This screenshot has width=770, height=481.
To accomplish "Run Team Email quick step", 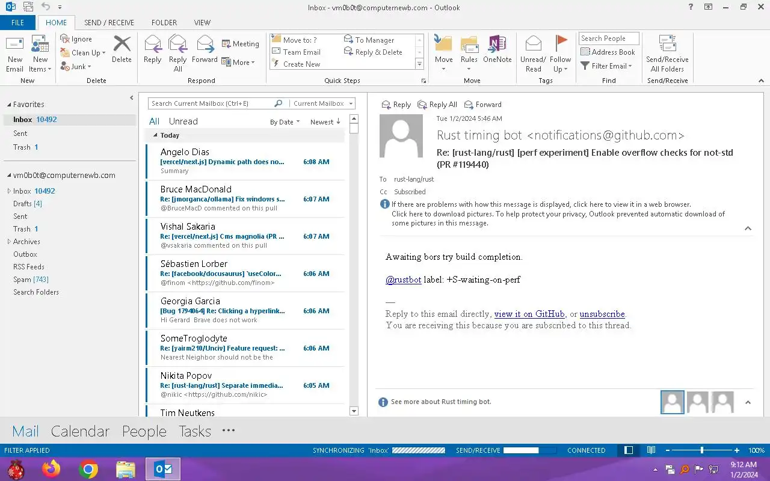I will click(297, 52).
